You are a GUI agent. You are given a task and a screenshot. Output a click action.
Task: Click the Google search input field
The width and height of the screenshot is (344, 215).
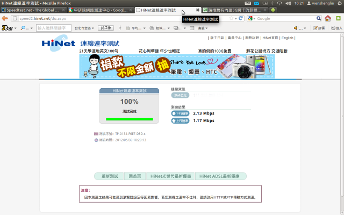tap(285, 18)
